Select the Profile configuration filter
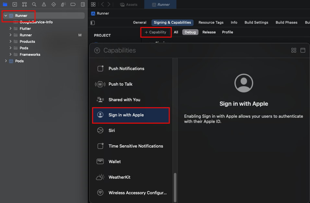 (227, 32)
